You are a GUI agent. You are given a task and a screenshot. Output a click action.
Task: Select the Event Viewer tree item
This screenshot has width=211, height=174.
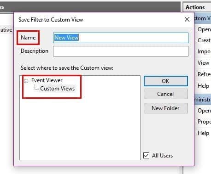coord(47,80)
